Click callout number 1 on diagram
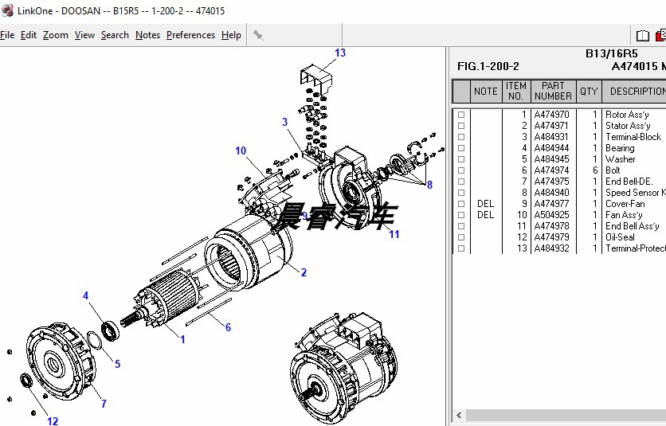Screen dimensions: 666x426 (182, 339)
